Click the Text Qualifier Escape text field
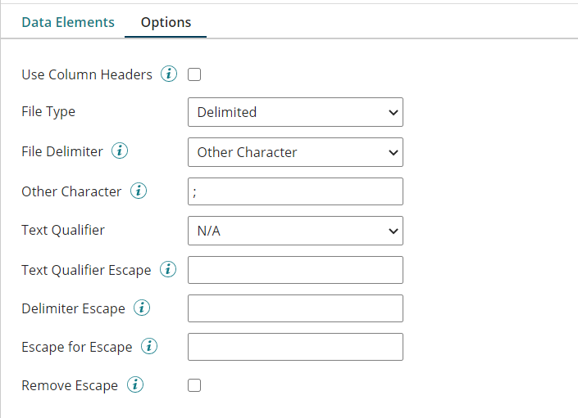578x418 pixels. [295, 270]
